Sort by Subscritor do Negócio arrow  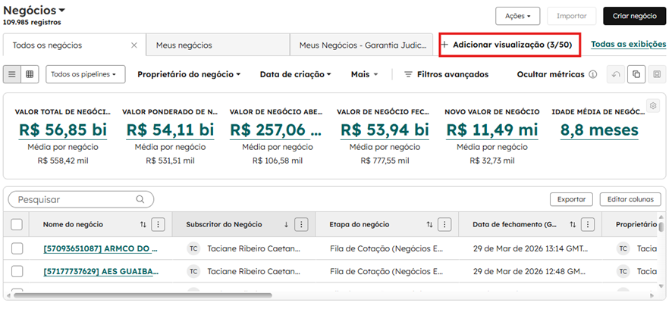click(x=286, y=224)
